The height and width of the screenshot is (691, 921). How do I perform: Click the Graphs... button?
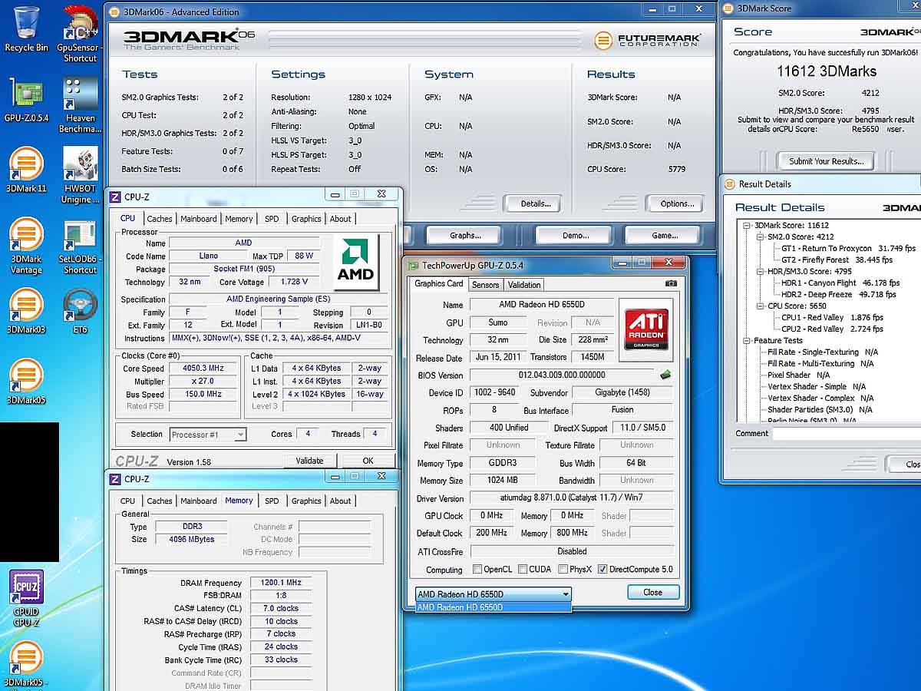[x=465, y=235]
